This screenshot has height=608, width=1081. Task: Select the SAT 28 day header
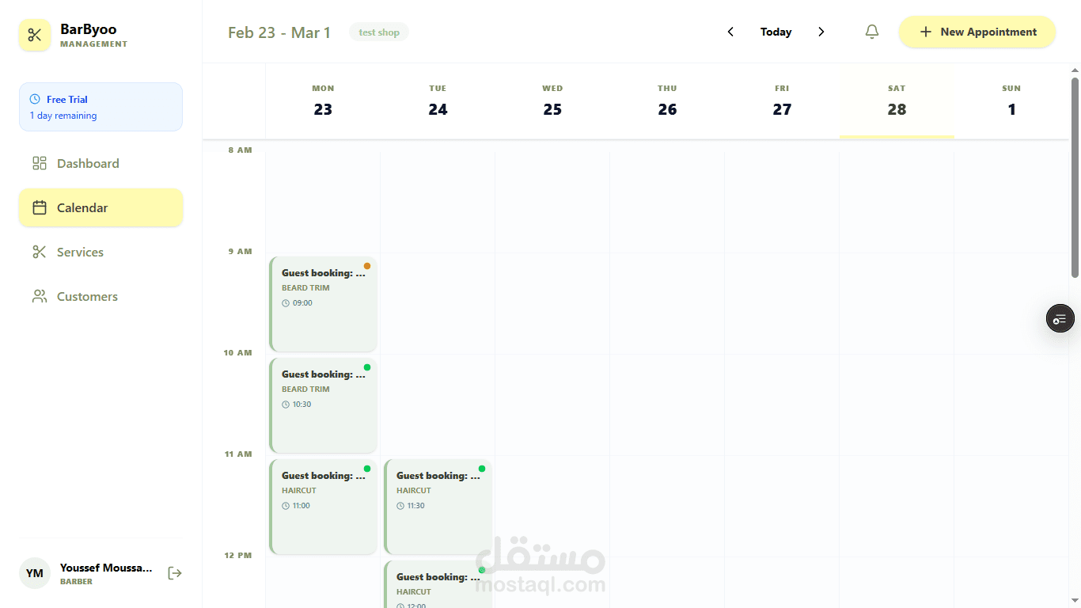click(x=897, y=101)
